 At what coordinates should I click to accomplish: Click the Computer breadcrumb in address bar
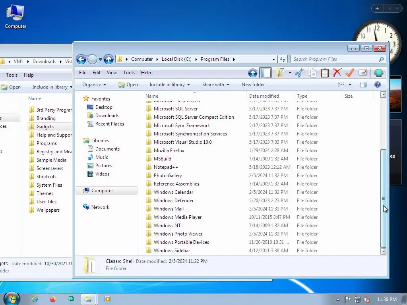(x=142, y=59)
